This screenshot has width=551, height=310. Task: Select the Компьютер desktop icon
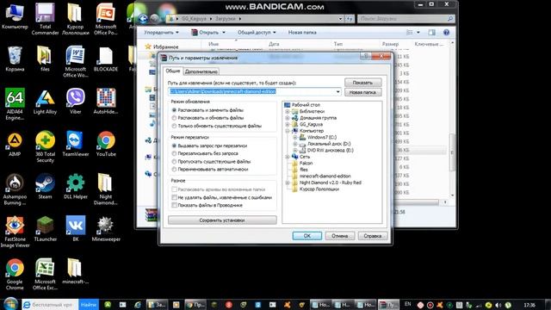(15, 16)
